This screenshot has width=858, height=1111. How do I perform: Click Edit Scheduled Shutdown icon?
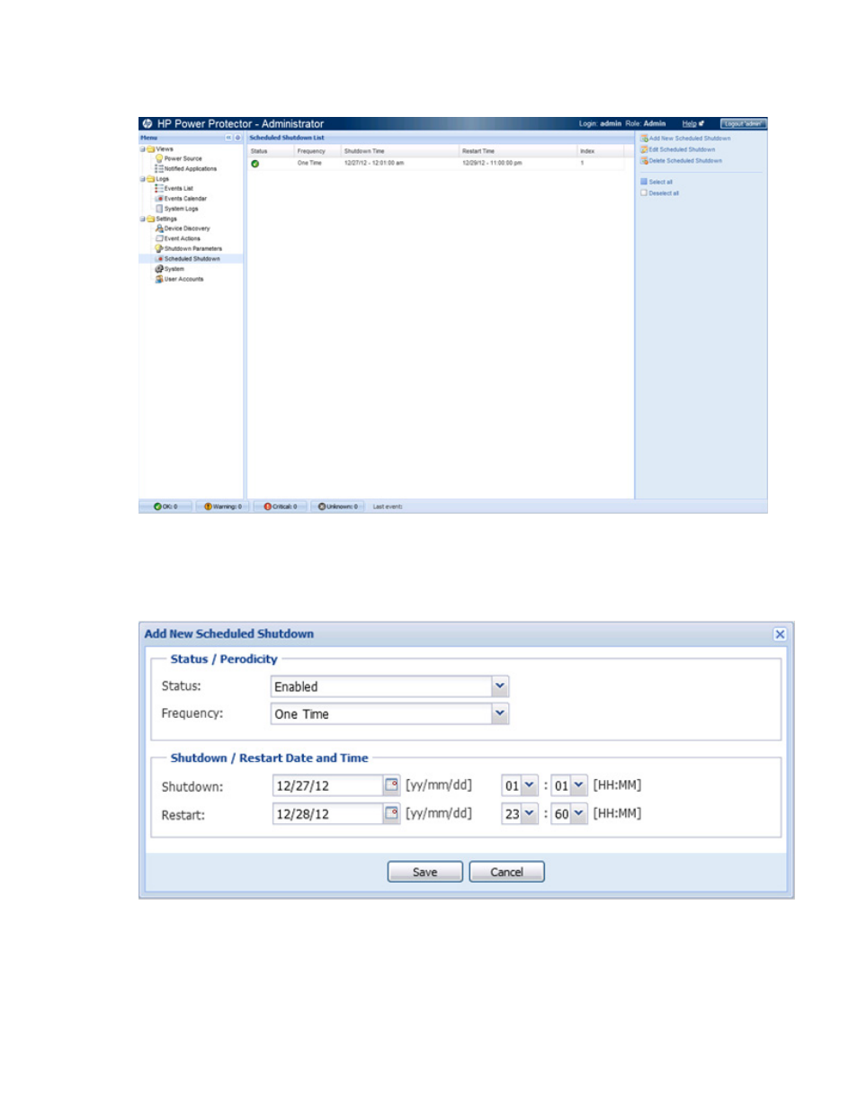[x=644, y=149]
